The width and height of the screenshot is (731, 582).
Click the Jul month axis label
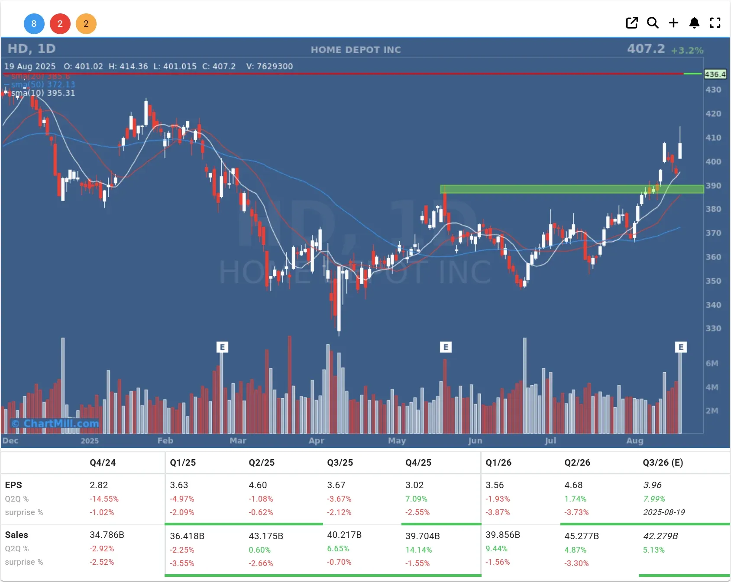click(x=550, y=441)
